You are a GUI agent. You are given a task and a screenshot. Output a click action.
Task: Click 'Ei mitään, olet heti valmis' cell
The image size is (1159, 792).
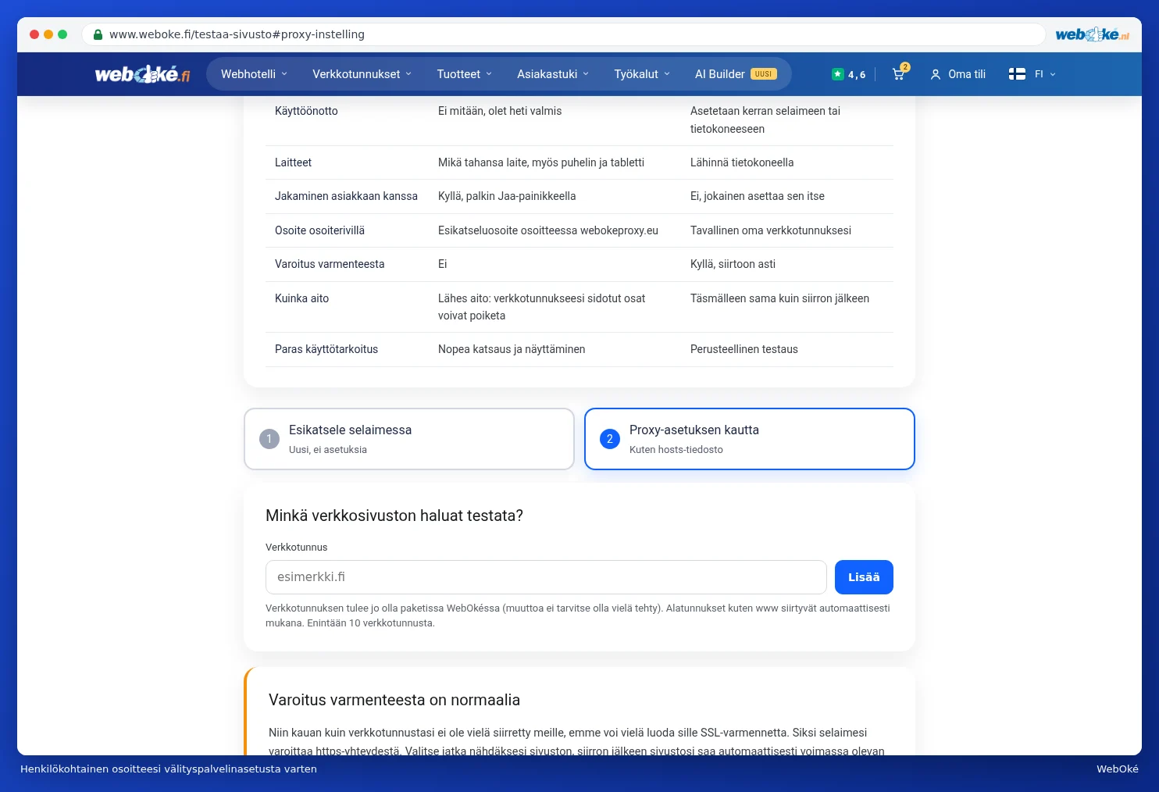[500, 111]
